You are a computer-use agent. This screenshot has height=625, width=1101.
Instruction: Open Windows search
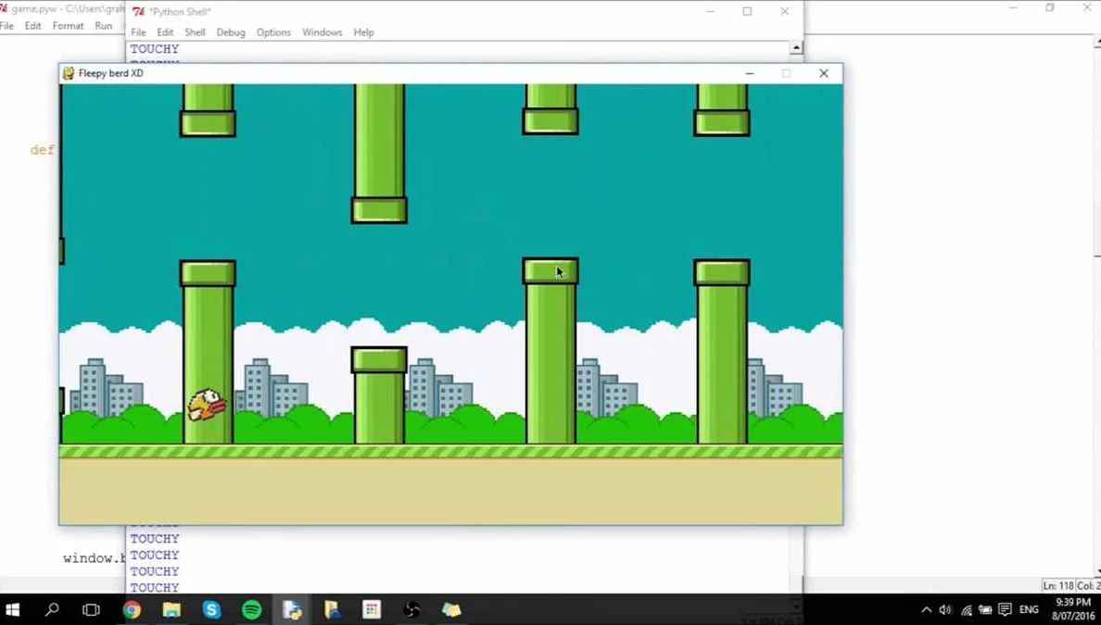(x=51, y=610)
